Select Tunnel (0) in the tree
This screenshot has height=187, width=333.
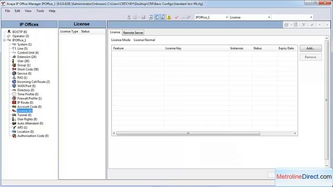tap(24, 115)
